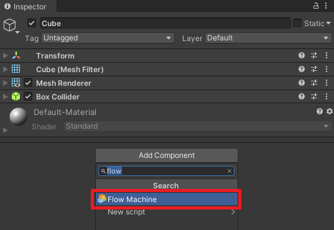Open Default-Material settings gear
The width and height of the screenshot is (334, 230).
tap(330, 111)
